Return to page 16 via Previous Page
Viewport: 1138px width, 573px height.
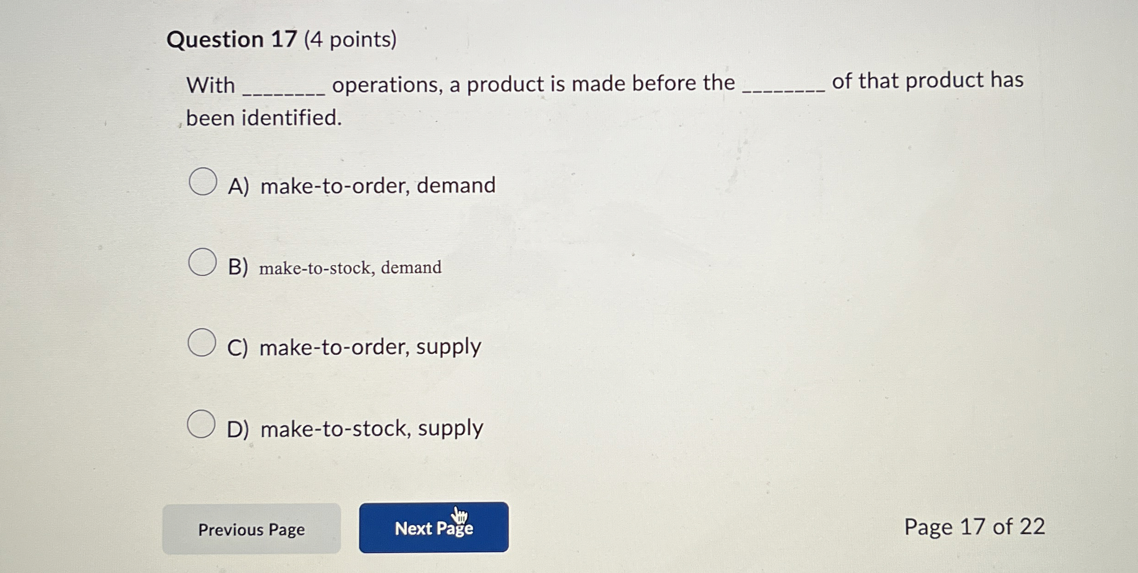(252, 530)
